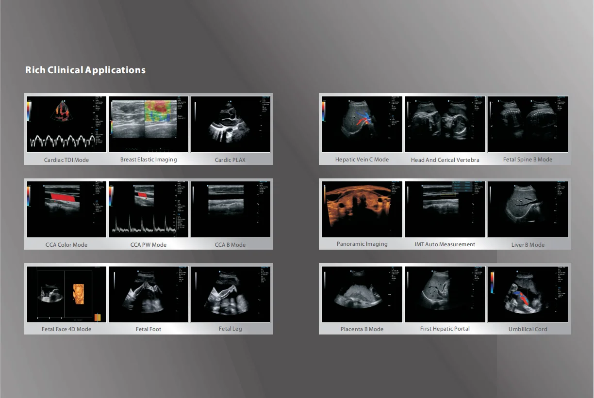The width and height of the screenshot is (594, 398).
Task: Open the Umbilical Cord color Doppler image
Action: [x=528, y=294]
